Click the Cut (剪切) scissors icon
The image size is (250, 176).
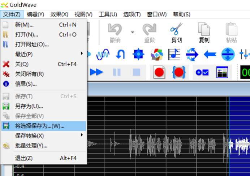click(176, 32)
